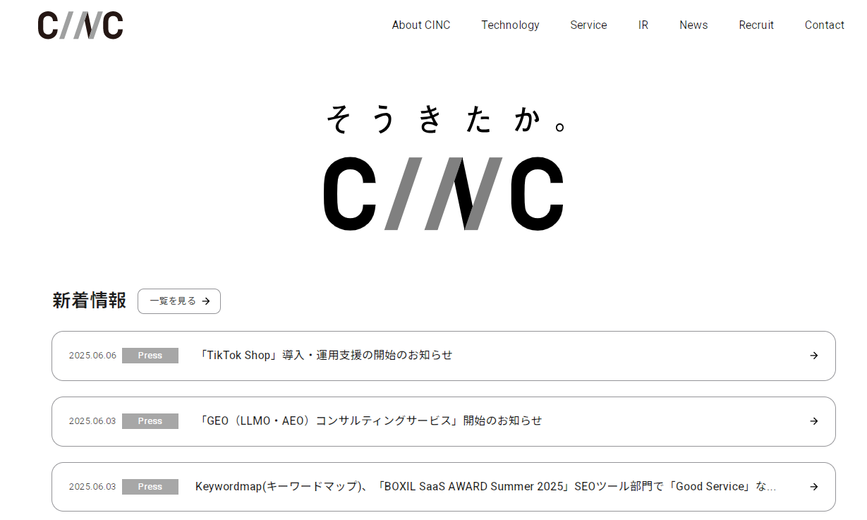Click the Press tag on the 2025.06.06 row
Screen dimensions: 867x520
(150, 356)
